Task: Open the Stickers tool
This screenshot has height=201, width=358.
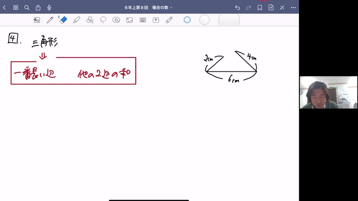Action: (116, 20)
